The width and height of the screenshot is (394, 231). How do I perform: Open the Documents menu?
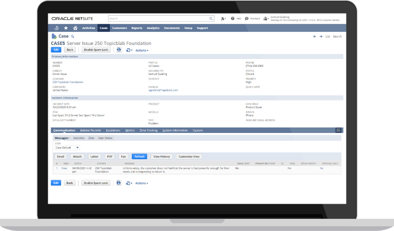172,28
